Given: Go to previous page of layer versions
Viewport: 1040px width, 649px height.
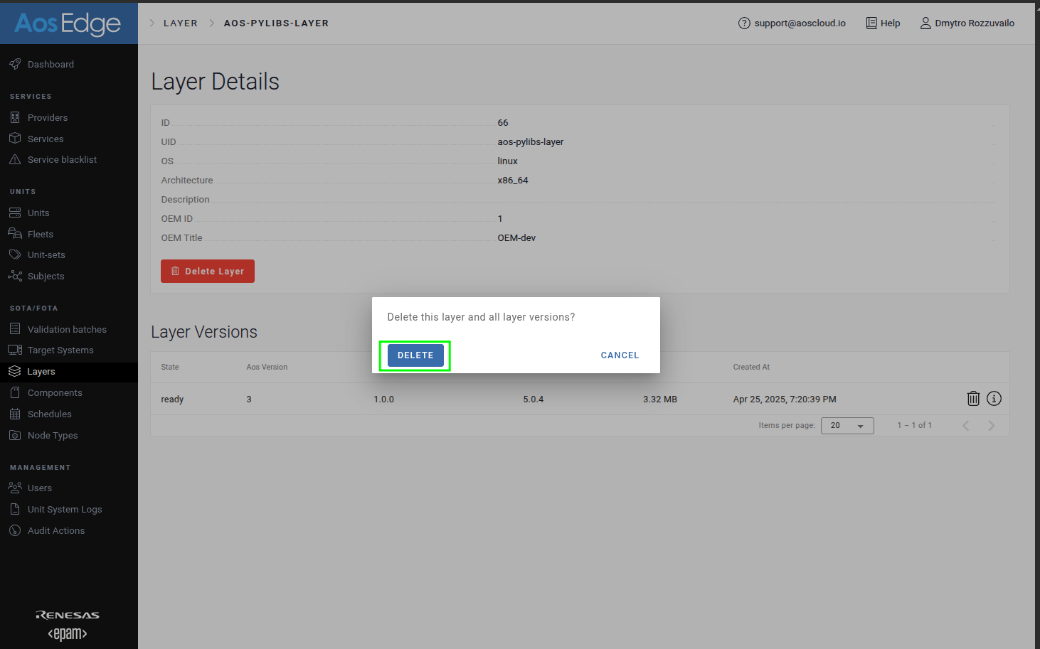Looking at the screenshot, I should point(965,425).
